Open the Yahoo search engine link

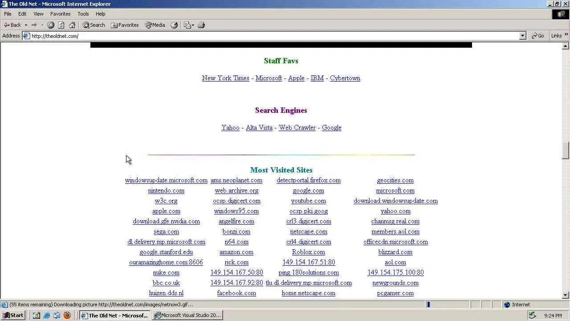point(230,128)
